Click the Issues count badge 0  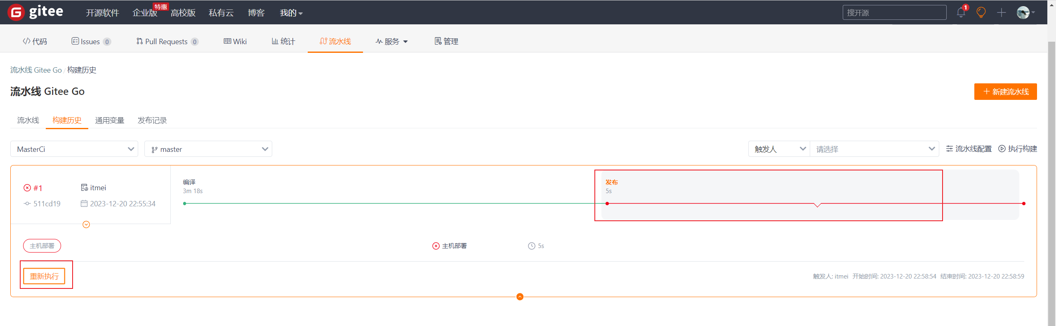point(107,42)
